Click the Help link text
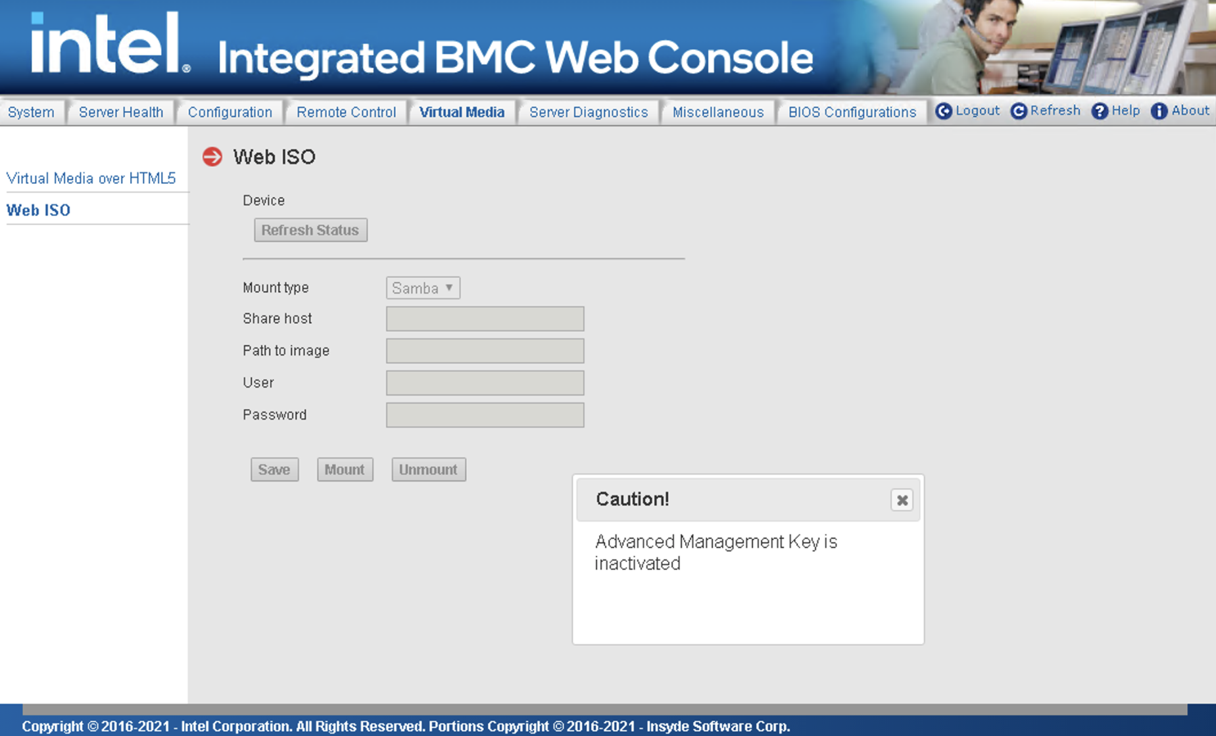 click(x=1125, y=111)
